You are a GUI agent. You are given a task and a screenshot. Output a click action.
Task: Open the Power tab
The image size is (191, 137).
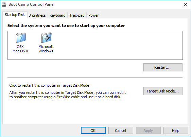(x=93, y=15)
